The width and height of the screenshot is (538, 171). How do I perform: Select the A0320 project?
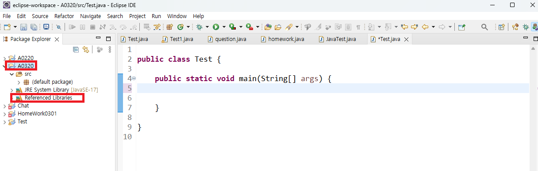26,66
